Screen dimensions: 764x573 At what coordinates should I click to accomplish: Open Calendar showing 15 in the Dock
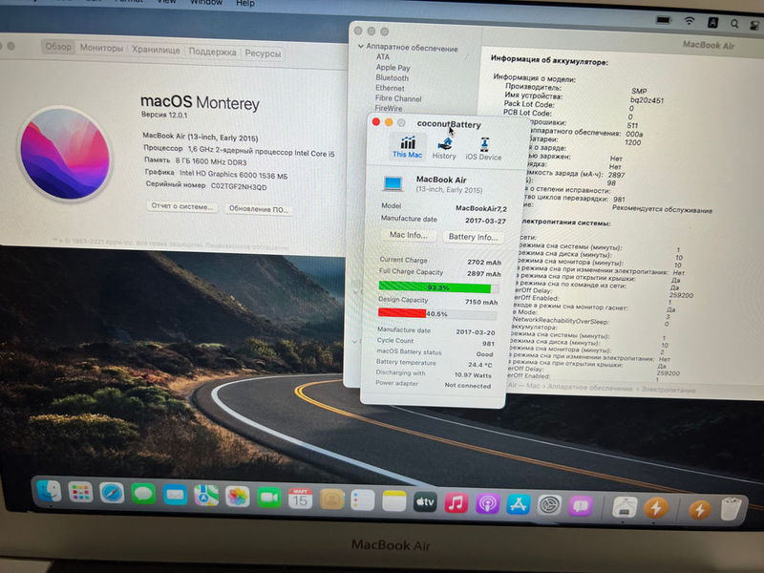click(x=300, y=499)
